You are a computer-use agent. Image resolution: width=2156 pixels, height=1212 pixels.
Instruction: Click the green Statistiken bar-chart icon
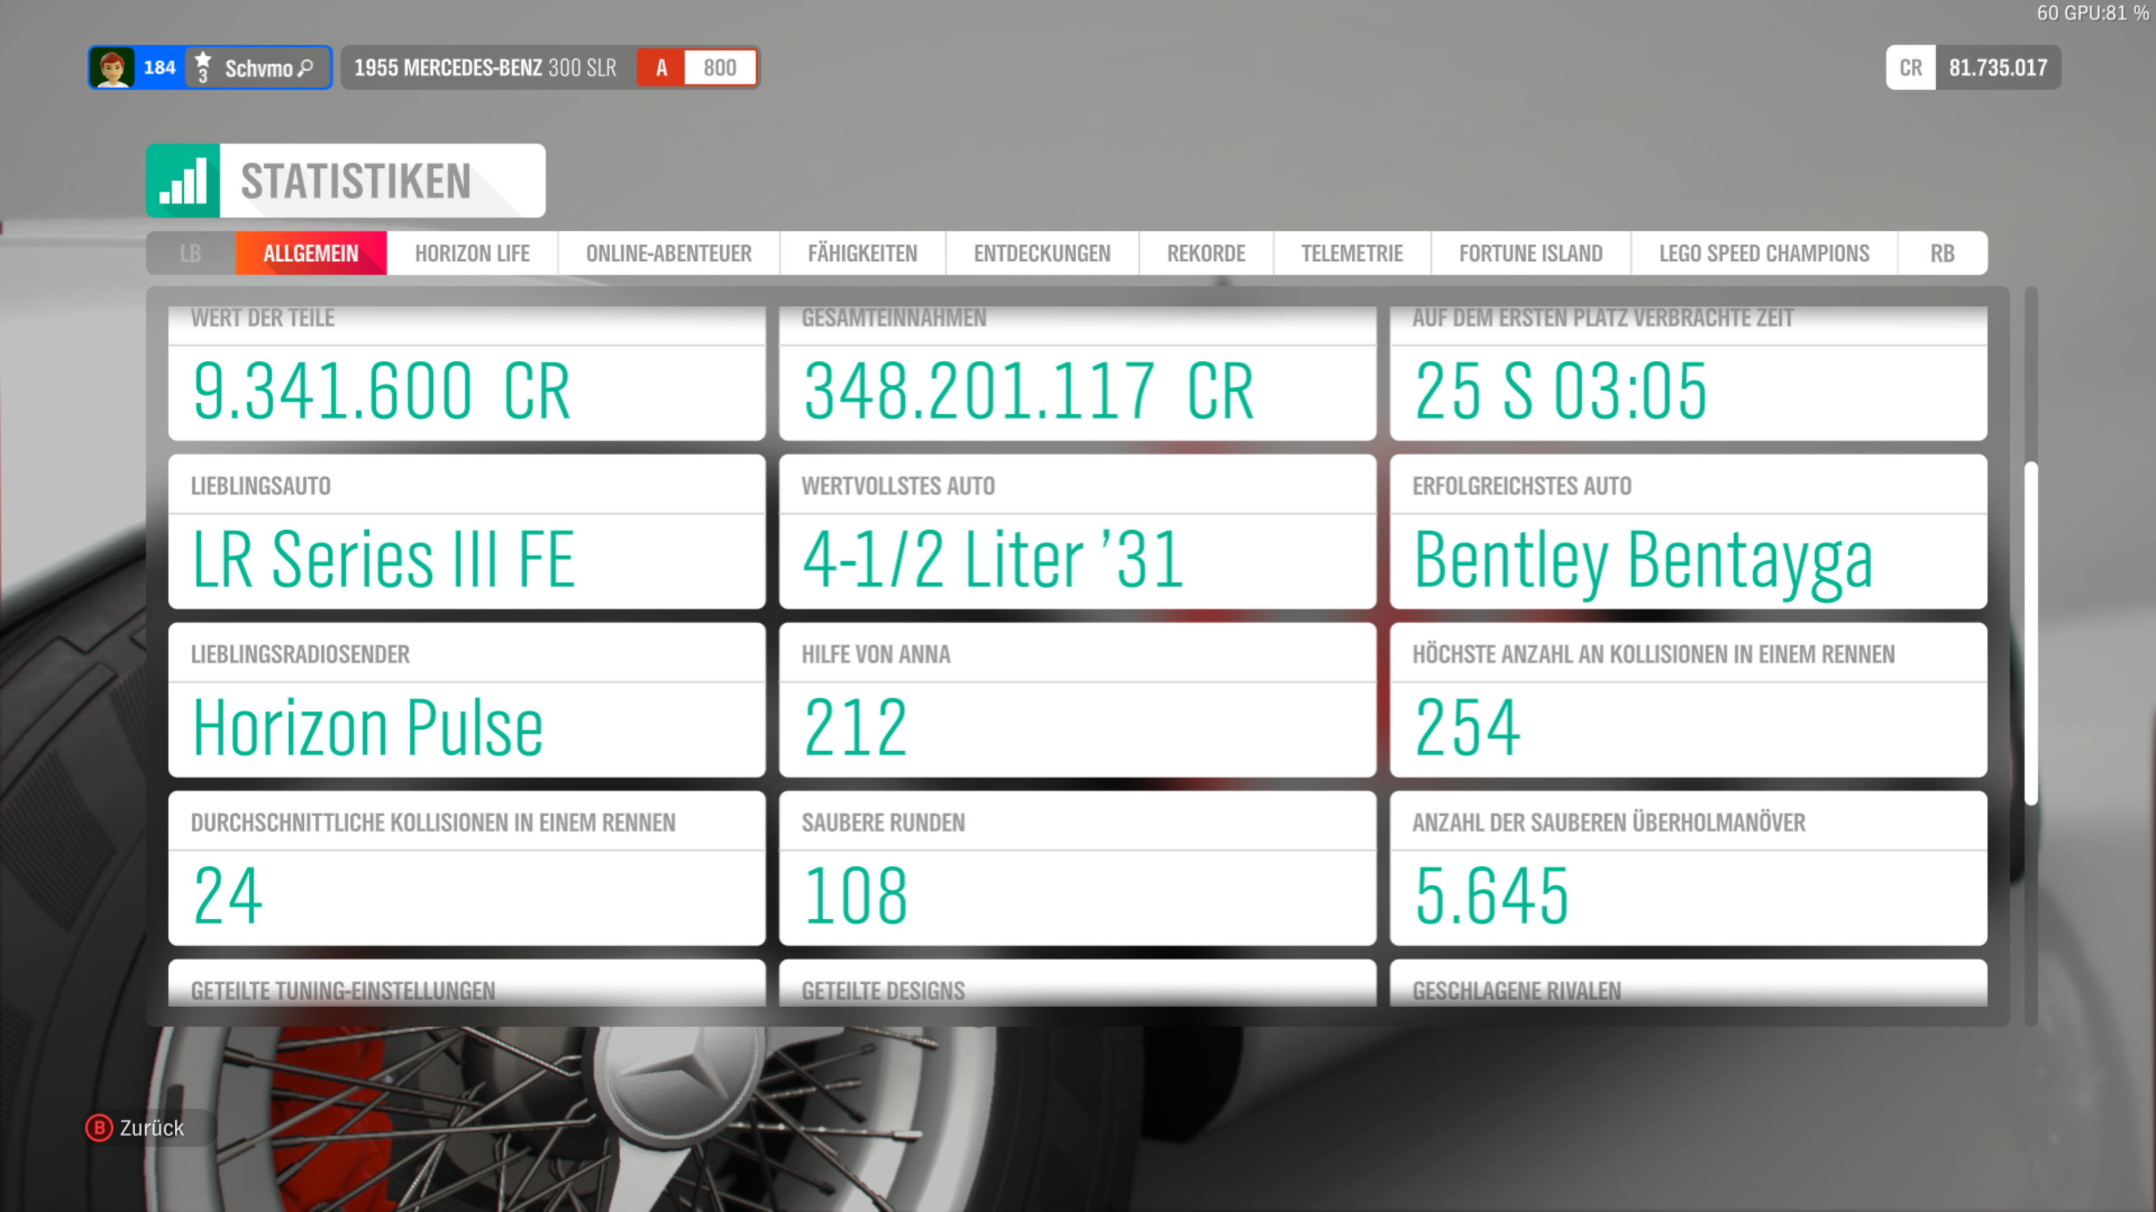click(x=182, y=181)
